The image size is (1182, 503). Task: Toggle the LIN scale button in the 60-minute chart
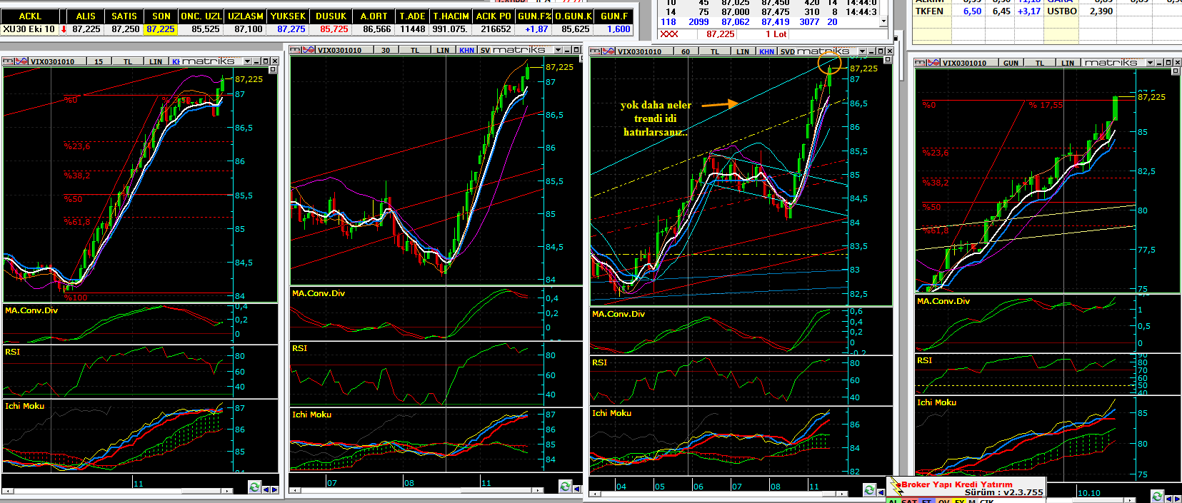[x=743, y=51]
